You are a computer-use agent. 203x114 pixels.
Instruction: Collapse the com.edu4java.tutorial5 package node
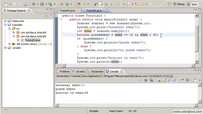click(x=14, y=36)
